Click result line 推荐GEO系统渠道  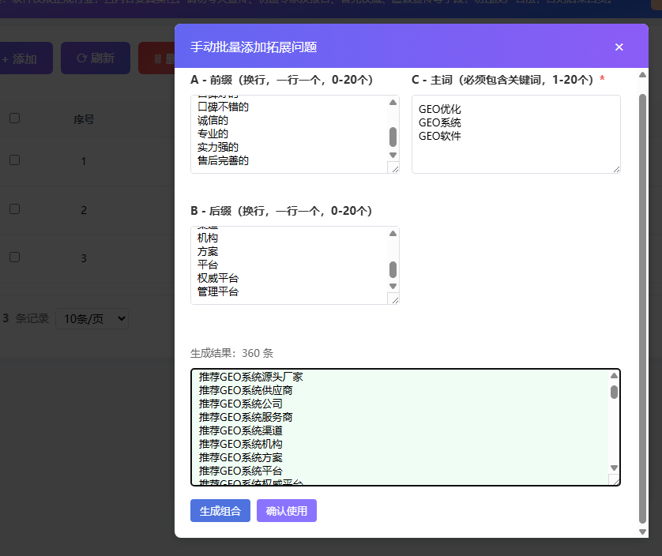(x=241, y=431)
